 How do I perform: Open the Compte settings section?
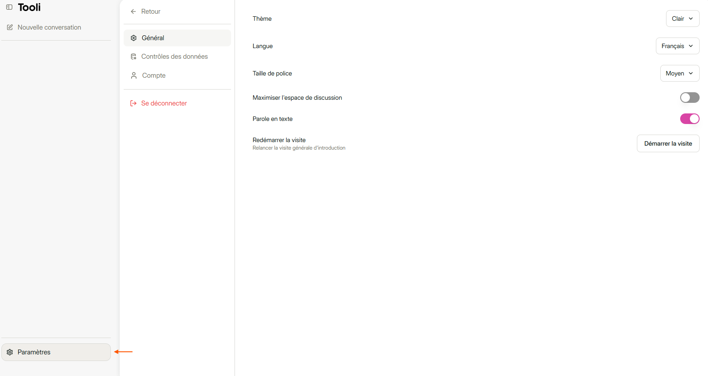[x=177, y=75]
